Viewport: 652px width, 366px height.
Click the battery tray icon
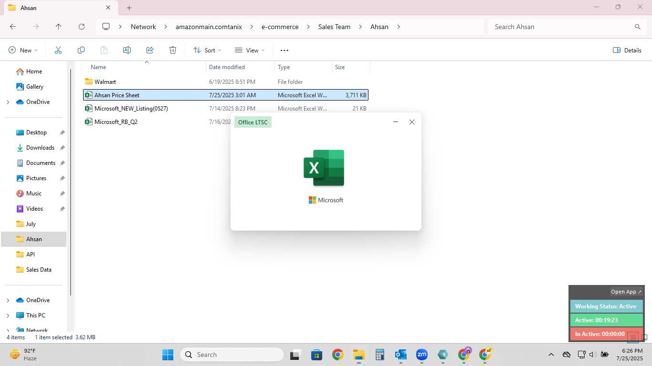[604, 355]
